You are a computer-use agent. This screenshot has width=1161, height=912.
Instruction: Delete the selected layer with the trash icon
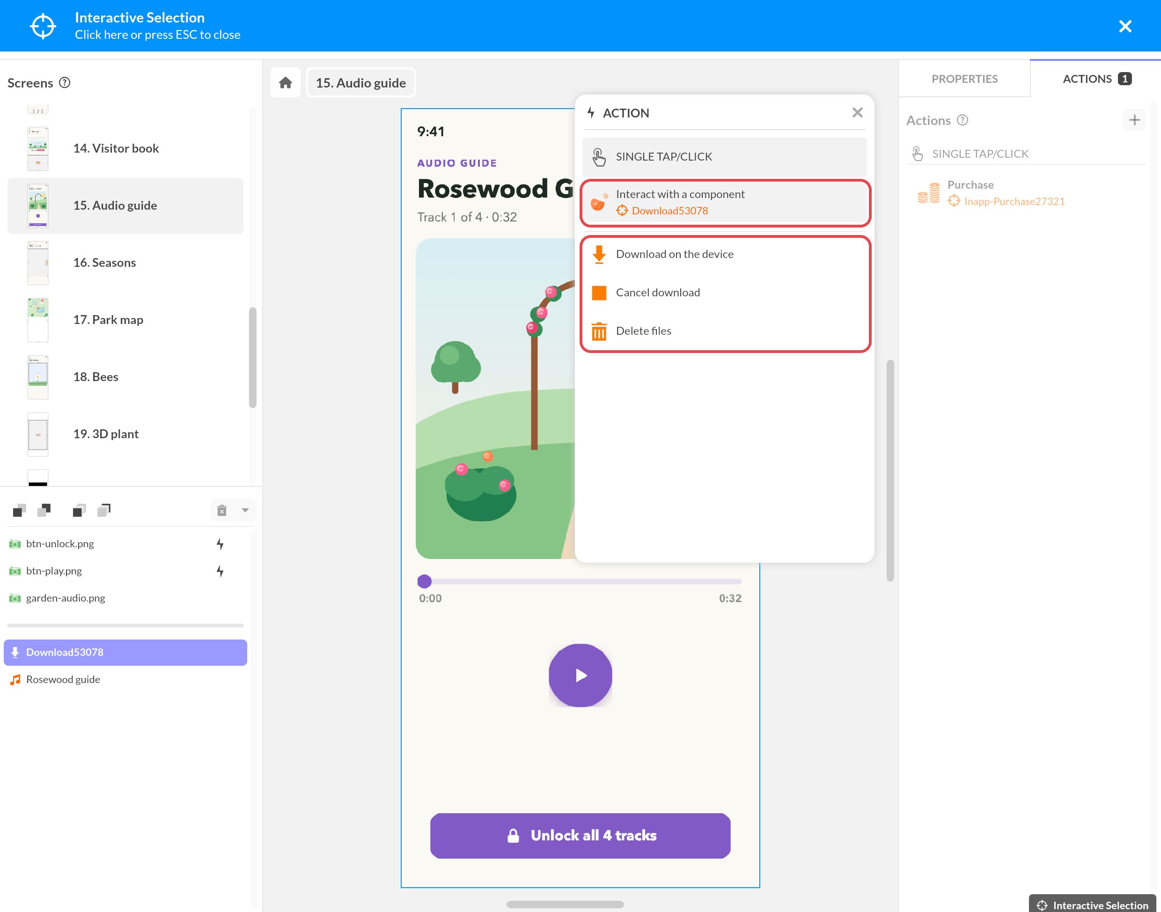[222, 510]
